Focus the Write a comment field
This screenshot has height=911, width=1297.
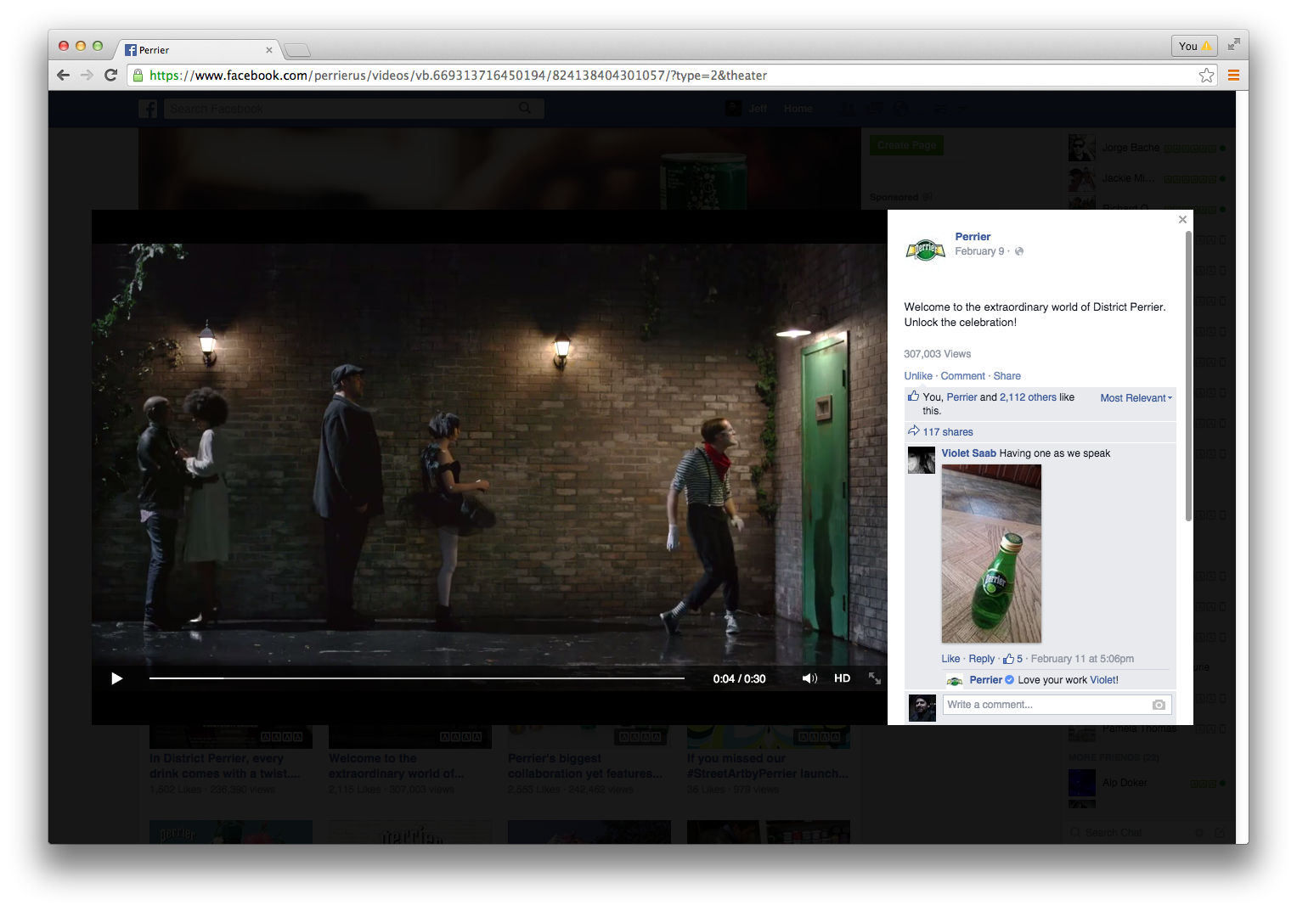tap(1047, 705)
